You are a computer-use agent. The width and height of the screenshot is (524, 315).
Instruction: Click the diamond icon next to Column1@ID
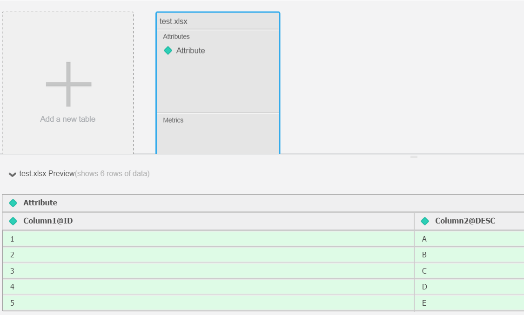coord(13,221)
